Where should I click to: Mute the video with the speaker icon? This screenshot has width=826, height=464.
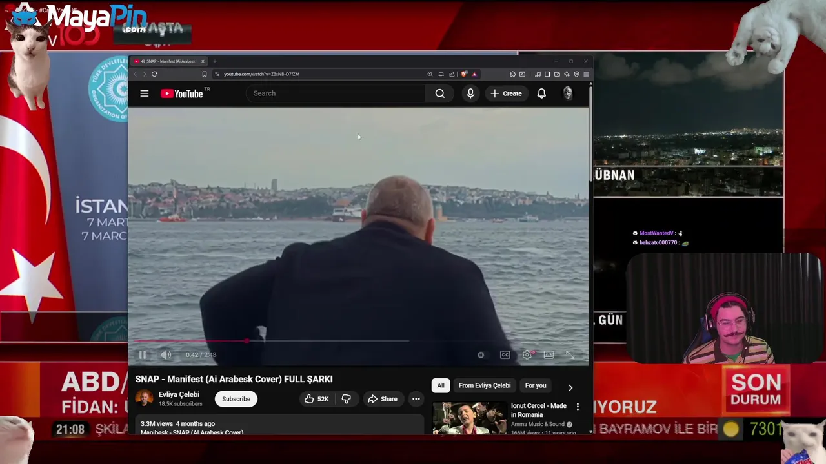point(166,354)
